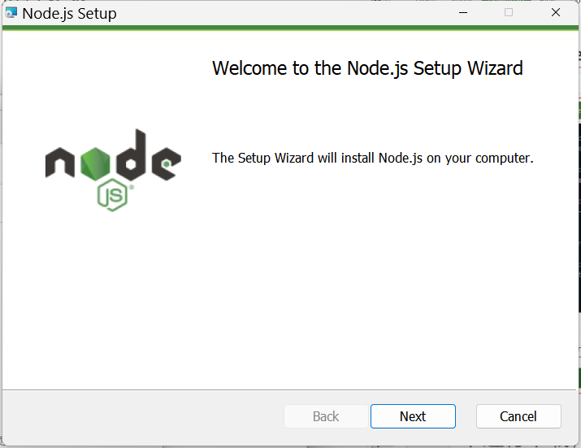Click the 'Welcome to the Node.js Setup Wizard' heading

click(367, 68)
